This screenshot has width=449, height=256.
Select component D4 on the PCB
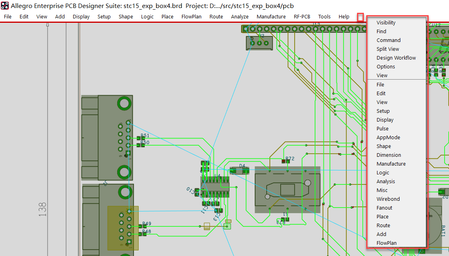coord(239,171)
